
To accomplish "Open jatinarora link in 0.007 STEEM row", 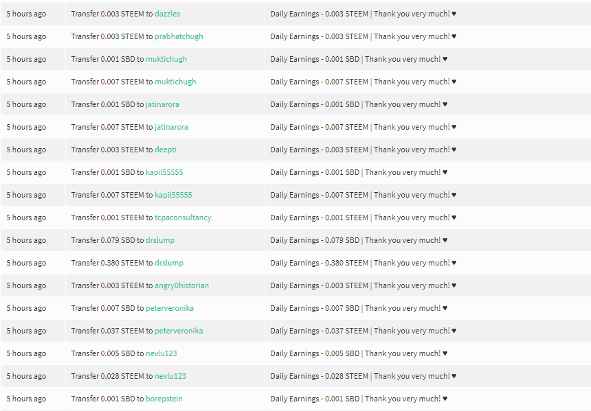I will click(172, 127).
